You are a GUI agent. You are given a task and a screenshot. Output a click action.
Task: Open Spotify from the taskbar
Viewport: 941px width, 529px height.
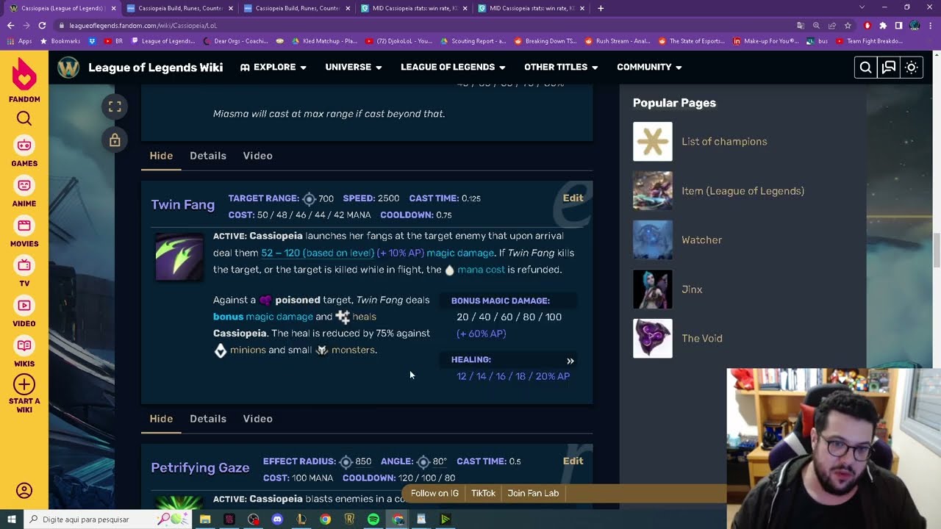click(x=373, y=519)
